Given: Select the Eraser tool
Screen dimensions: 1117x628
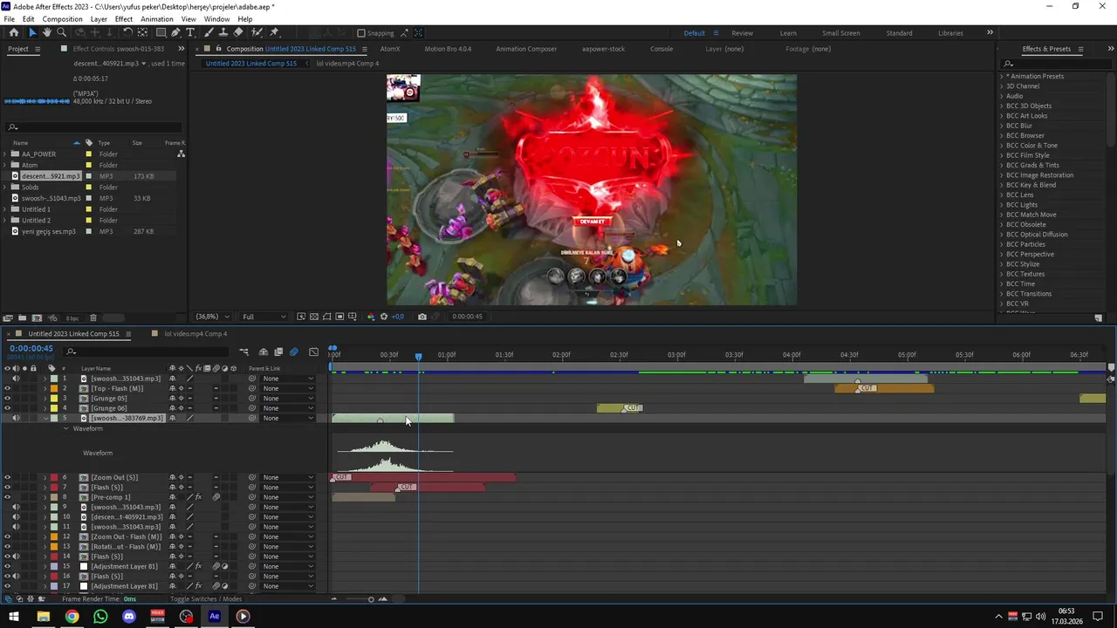Looking at the screenshot, I should [x=238, y=32].
